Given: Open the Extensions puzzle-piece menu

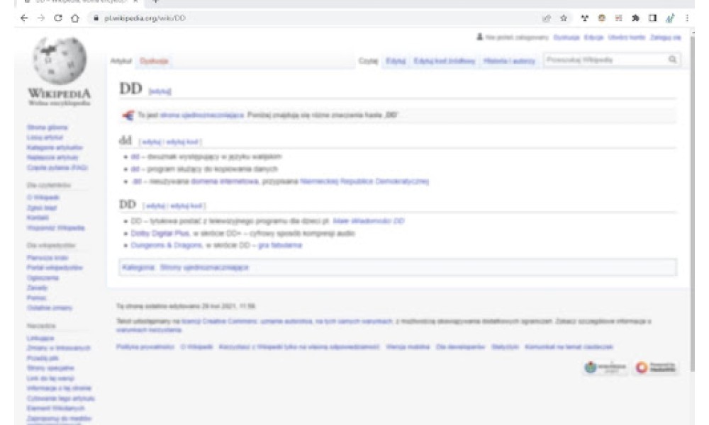Looking at the screenshot, I should [x=636, y=18].
